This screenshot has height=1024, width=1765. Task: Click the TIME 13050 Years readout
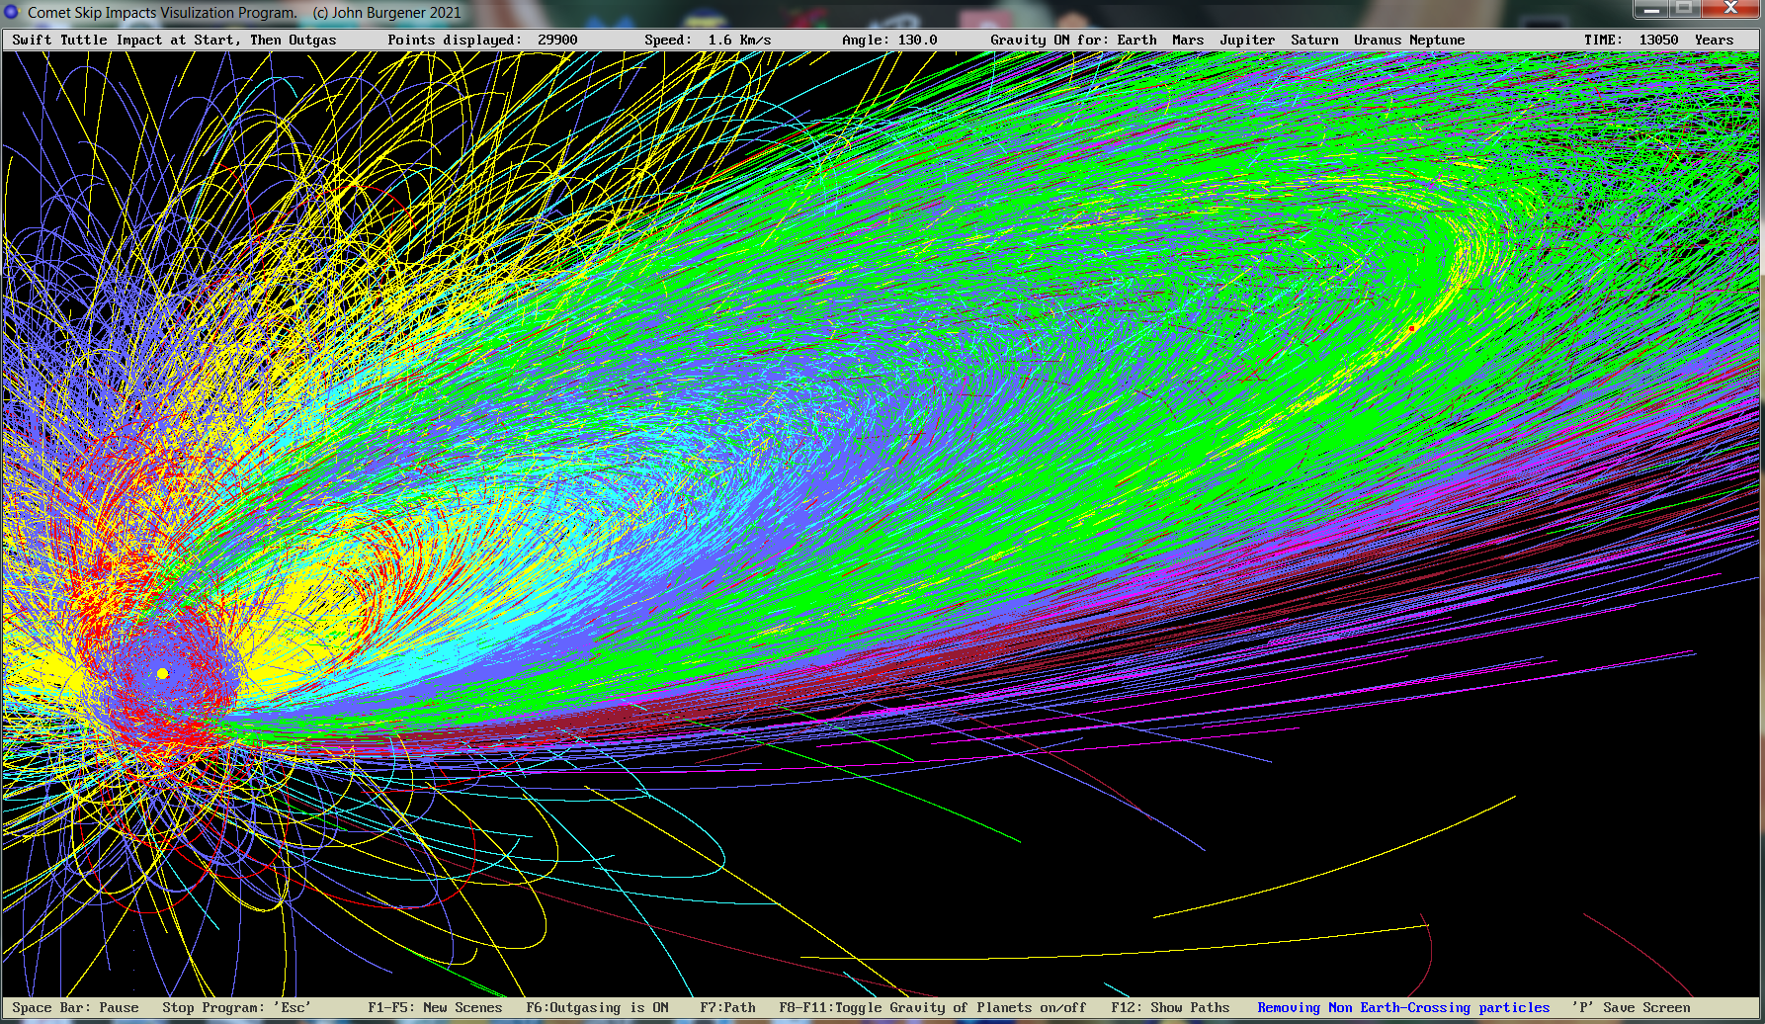1658,40
